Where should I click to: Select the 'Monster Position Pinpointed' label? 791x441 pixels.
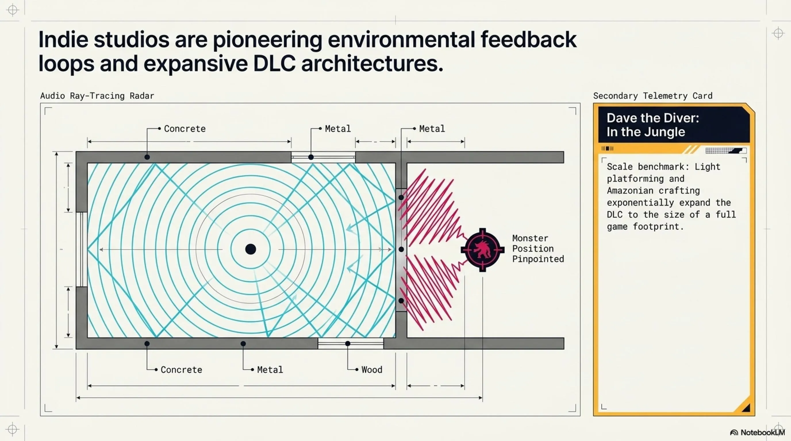coord(538,248)
